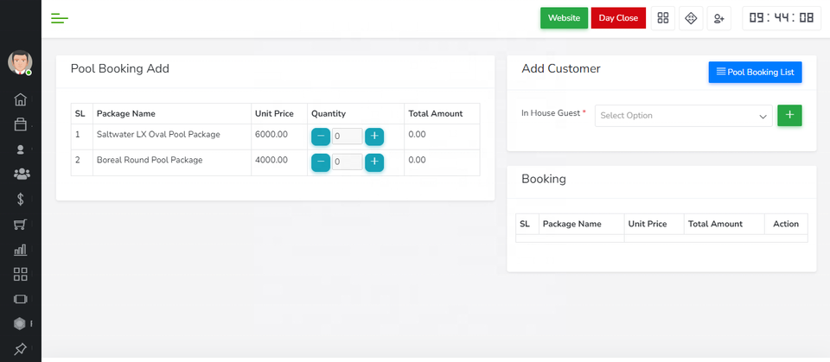Screen dimensions: 830x362
Task: Click the Saltwater LX package quantity field
Action: click(x=347, y=137)
